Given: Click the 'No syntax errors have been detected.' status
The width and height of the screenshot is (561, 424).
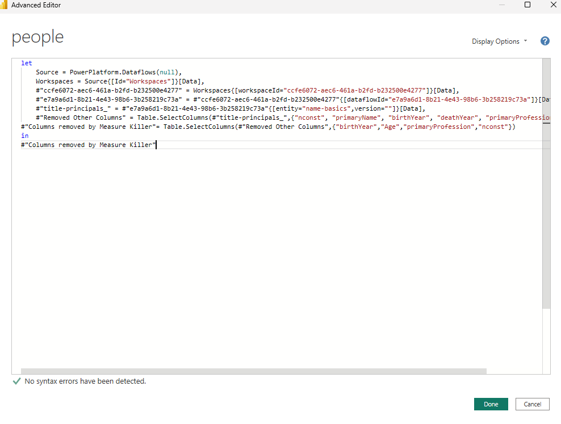Looking at the screenshot, I should 85,381.
